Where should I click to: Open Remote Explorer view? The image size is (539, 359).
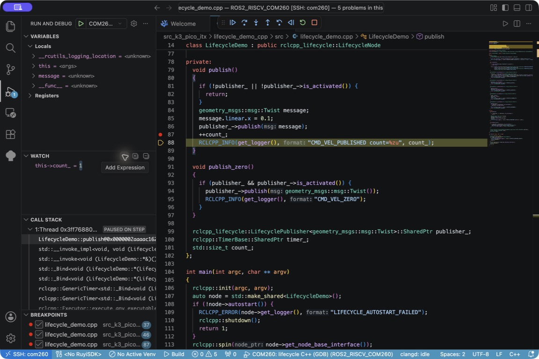point(11,113)
